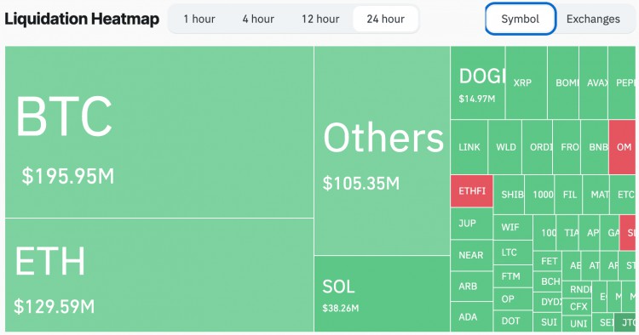The image size is (639, 335).
Task: Select the OP heatmap tile
Action: 513,299
